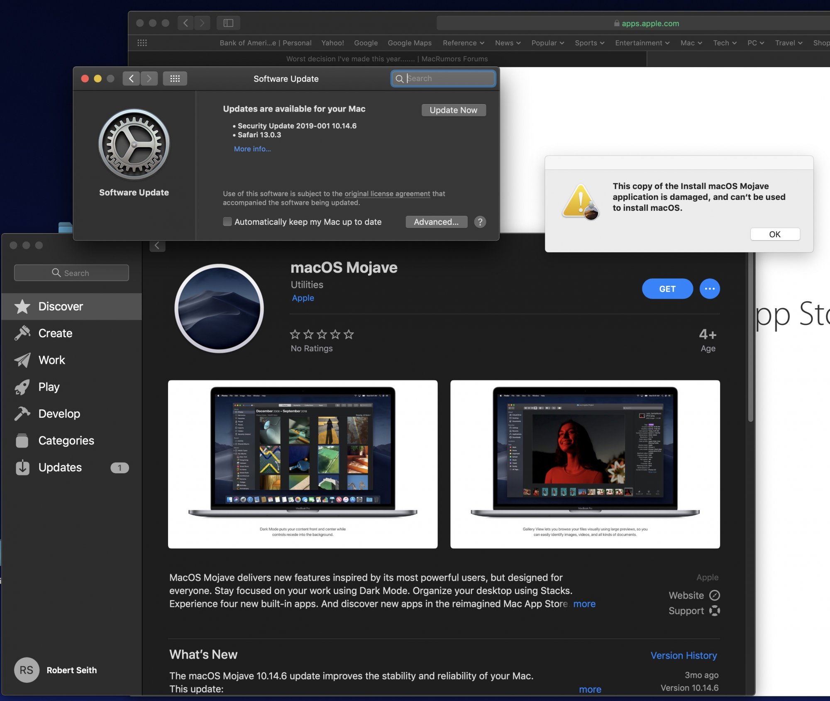Viewport: 830px width, 701px height.
Task: Click Safari back arrow button
Action: [x=186, y=23]
